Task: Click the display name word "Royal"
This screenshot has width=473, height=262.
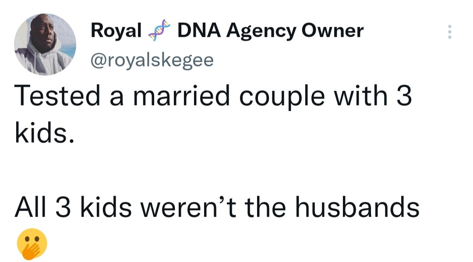Action: pos(116,31)
